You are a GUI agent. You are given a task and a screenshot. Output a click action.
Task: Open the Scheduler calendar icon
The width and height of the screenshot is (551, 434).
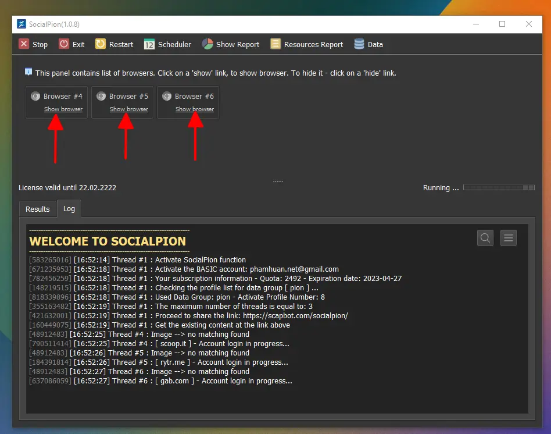(x=149, y=44)
